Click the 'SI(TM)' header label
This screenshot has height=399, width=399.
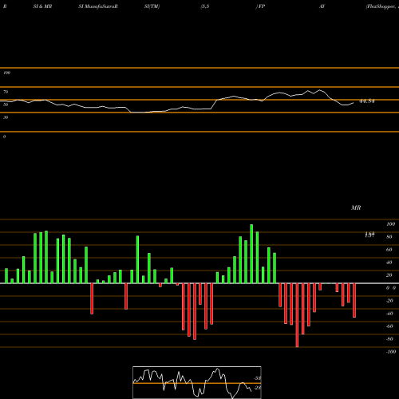click(152, 6)
